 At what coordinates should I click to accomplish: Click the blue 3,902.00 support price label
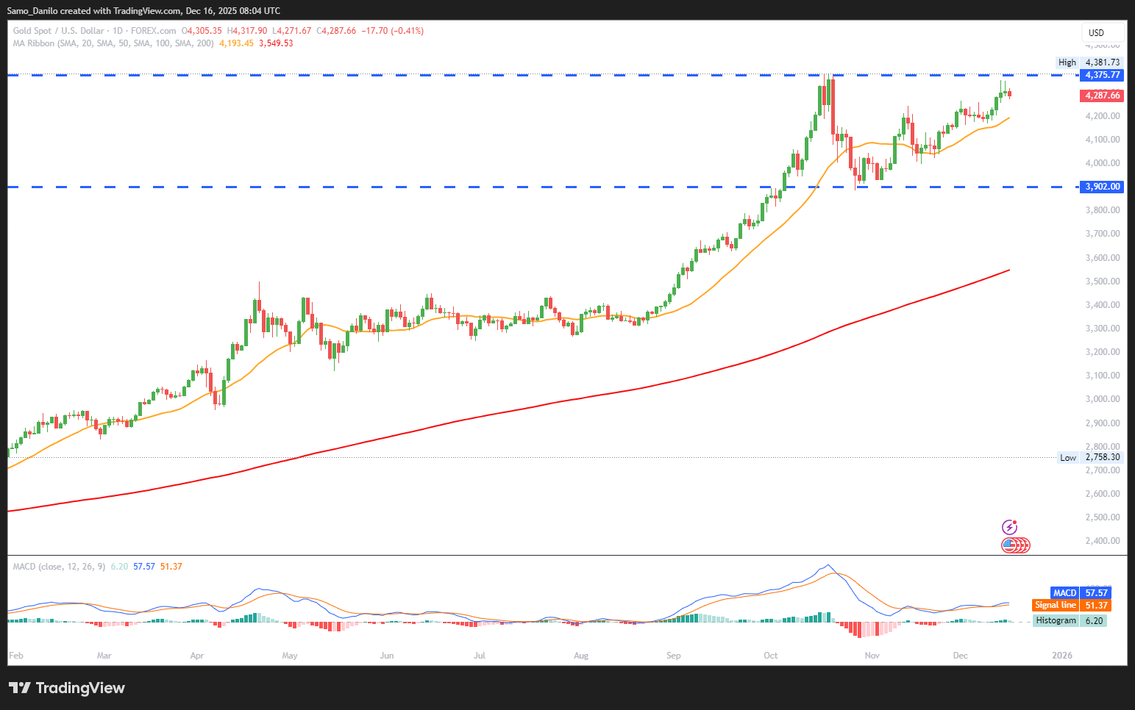pos(1101,187)
